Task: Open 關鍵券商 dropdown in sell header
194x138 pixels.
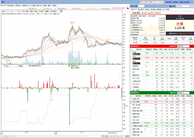Action: pos(183,93)
